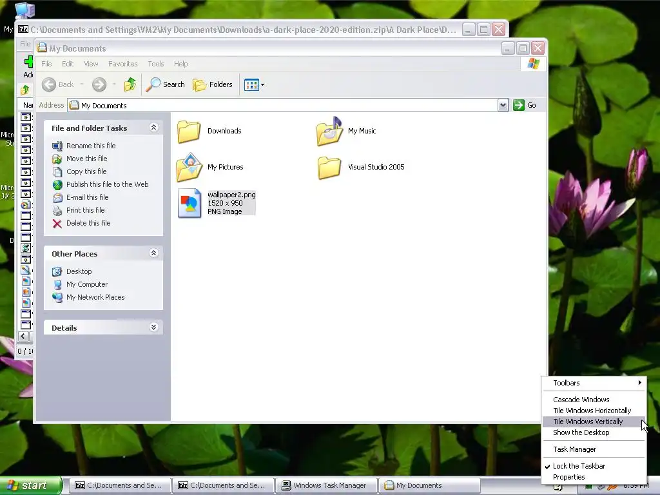Select the wallpaper2.png file icon
Screen dimensions: 660x495
point(189,203)
